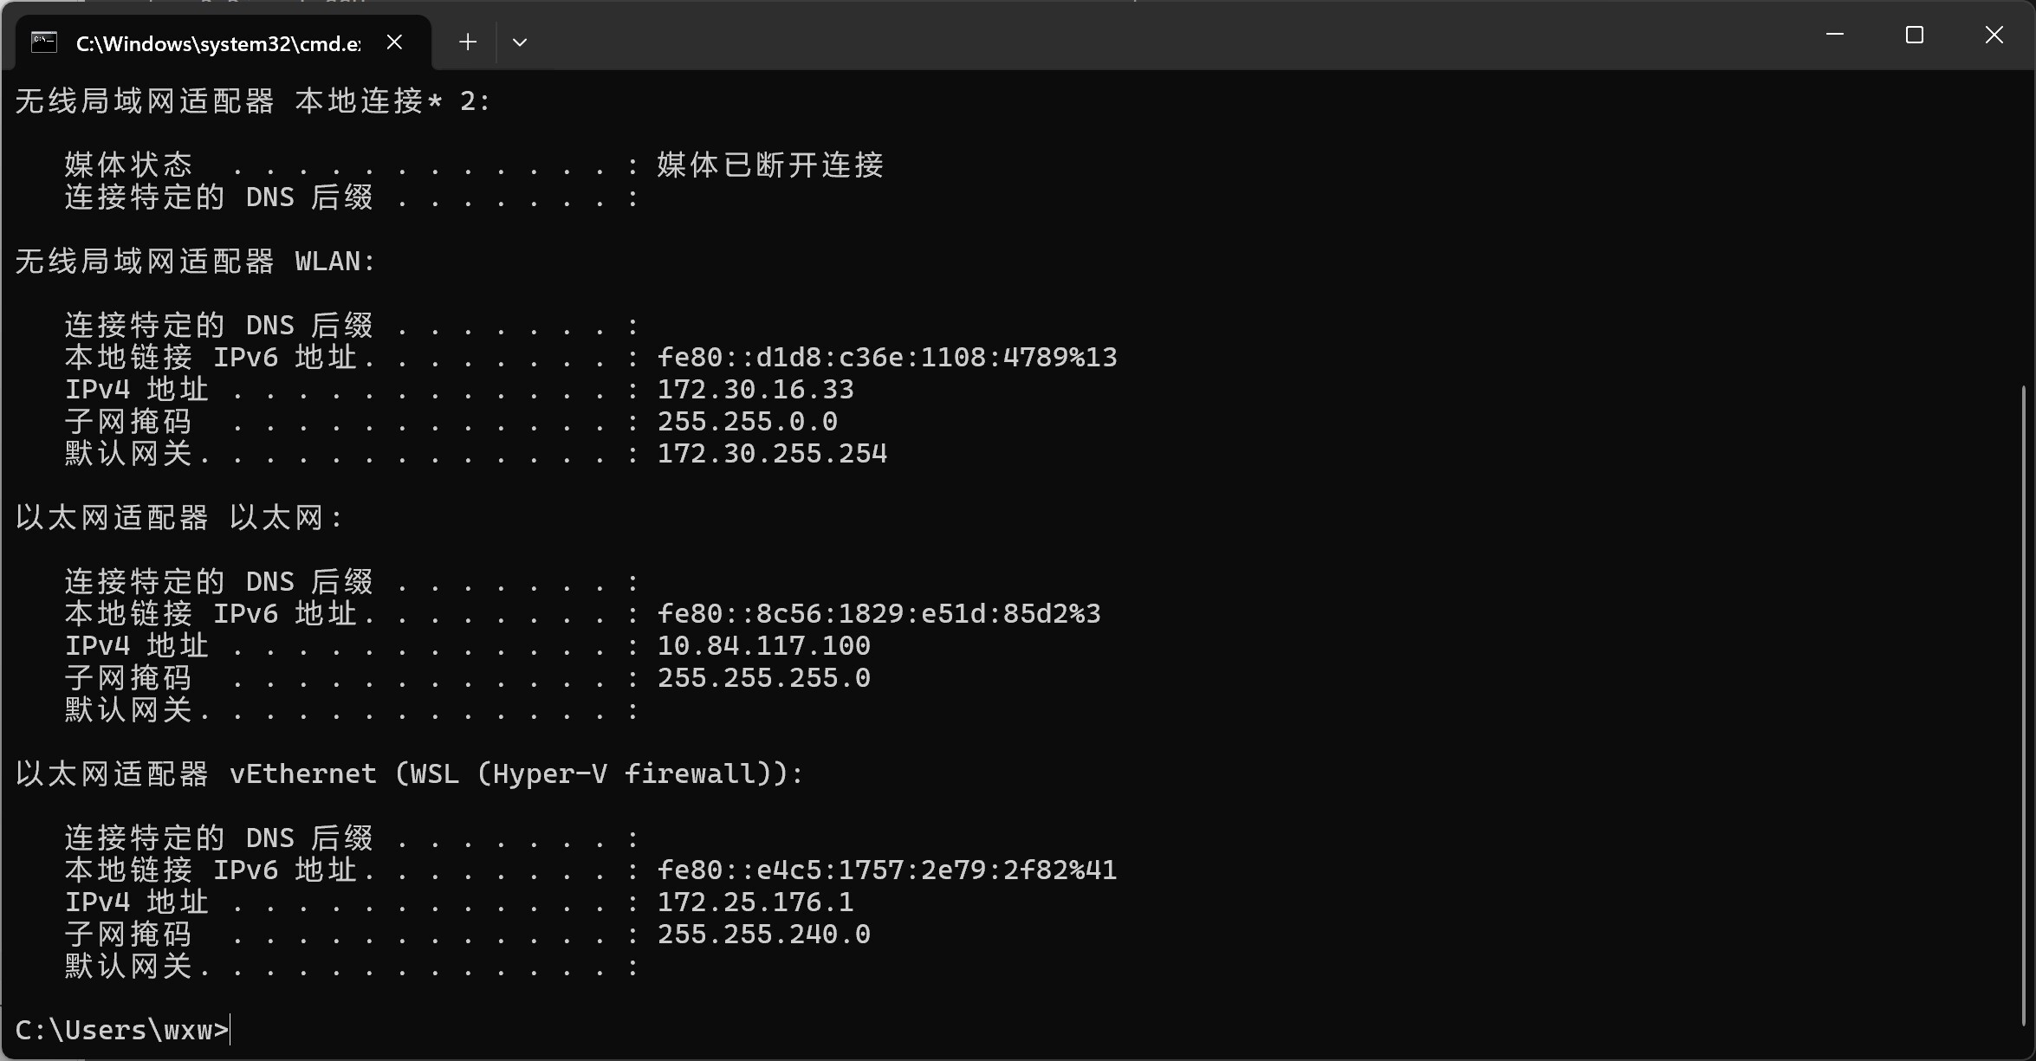This screenshot has width=2036, height=1061.
Task: Click the 媒体已断开连接 status text
Action: pos(770,165)
